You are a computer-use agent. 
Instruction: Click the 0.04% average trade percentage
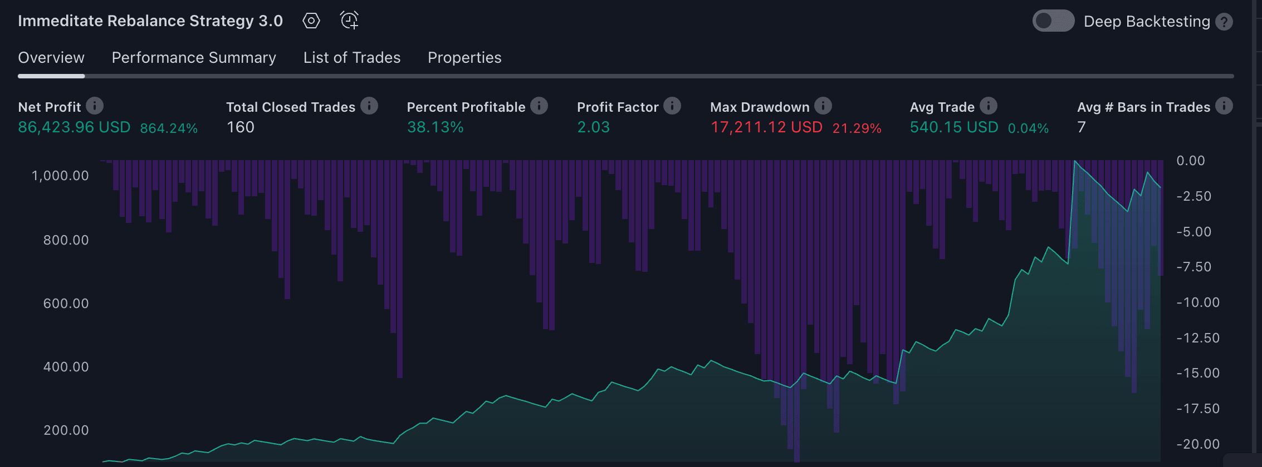tap(1029, 128)
